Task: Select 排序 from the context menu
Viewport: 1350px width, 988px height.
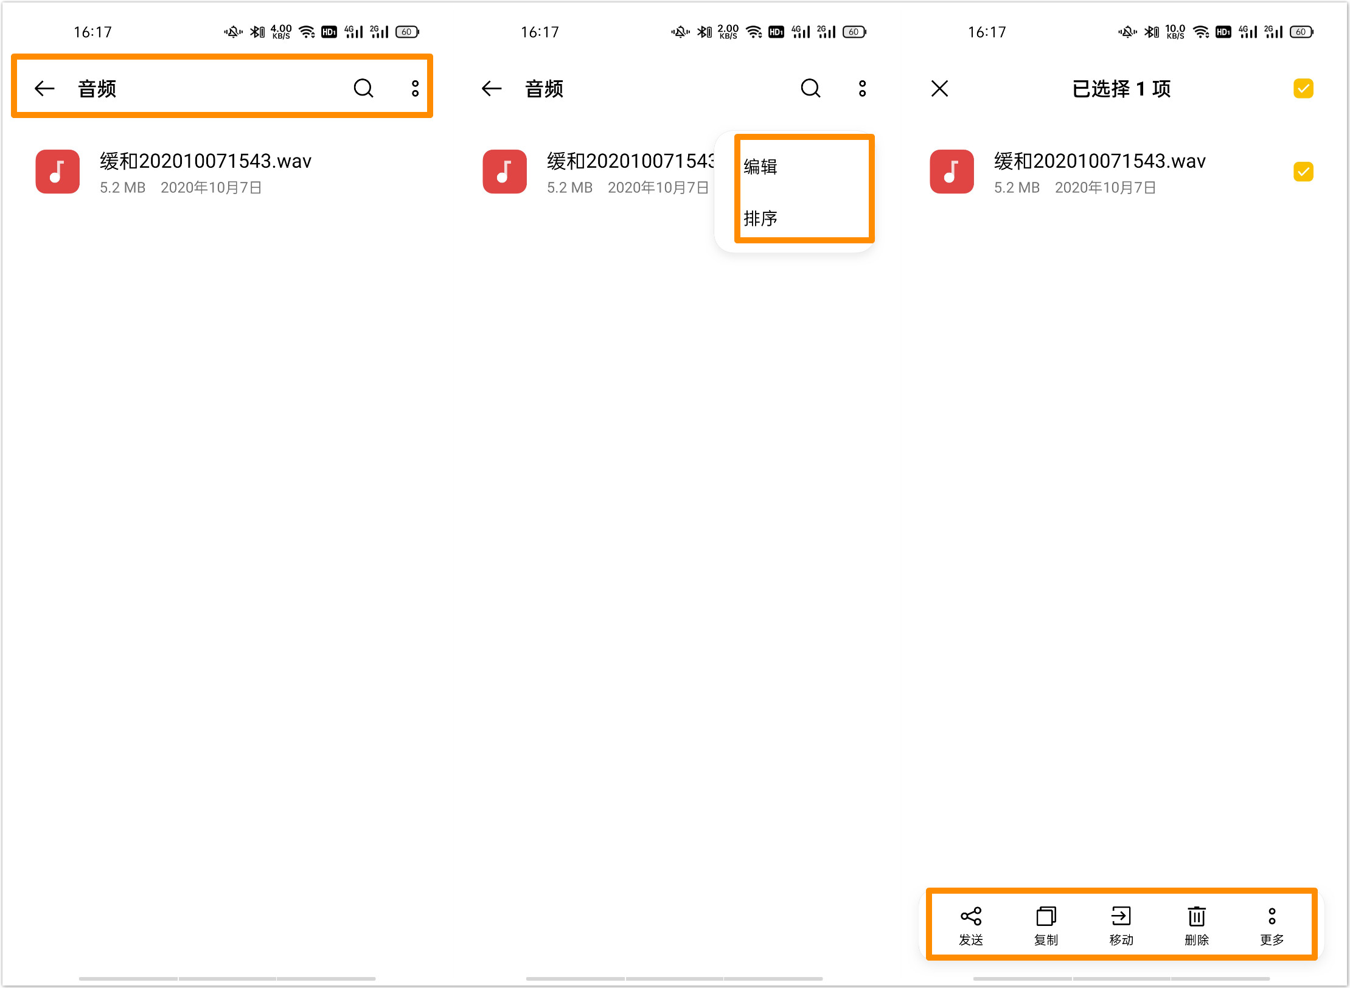Action: [x=760, y=218]
